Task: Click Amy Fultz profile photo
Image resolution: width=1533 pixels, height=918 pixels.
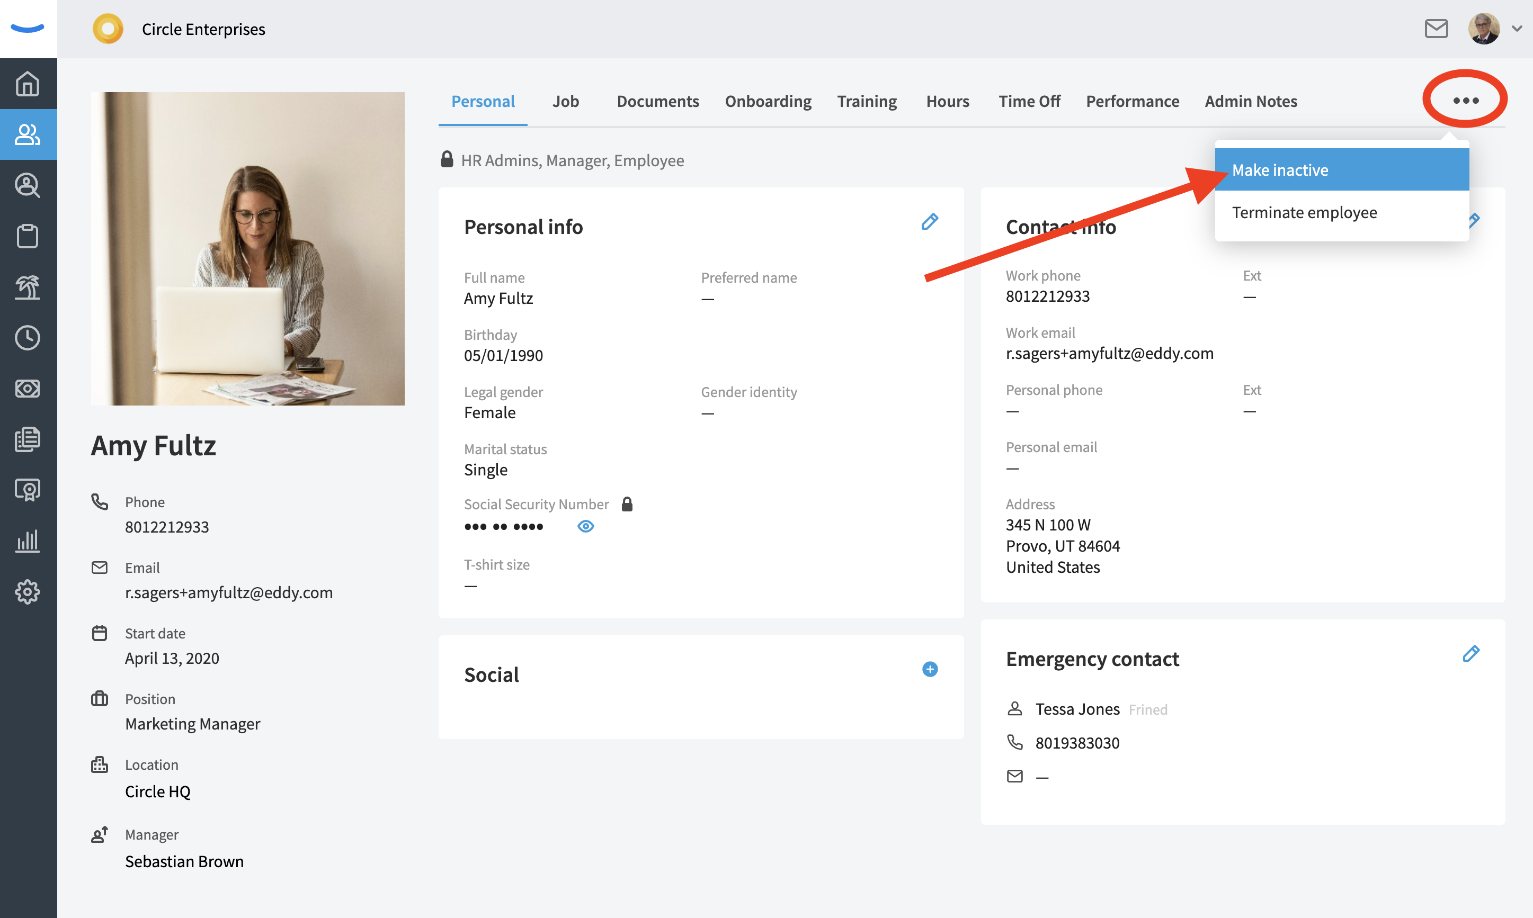Action: tap(247, 249)
